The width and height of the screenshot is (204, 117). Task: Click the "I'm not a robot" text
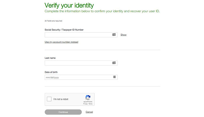61,99
